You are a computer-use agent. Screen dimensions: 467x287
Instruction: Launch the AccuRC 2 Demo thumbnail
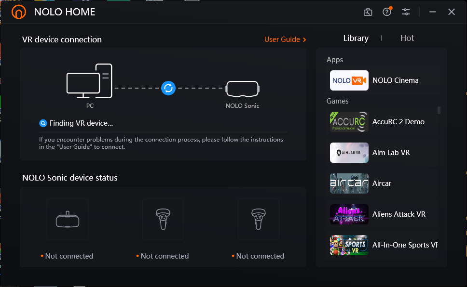349,122
